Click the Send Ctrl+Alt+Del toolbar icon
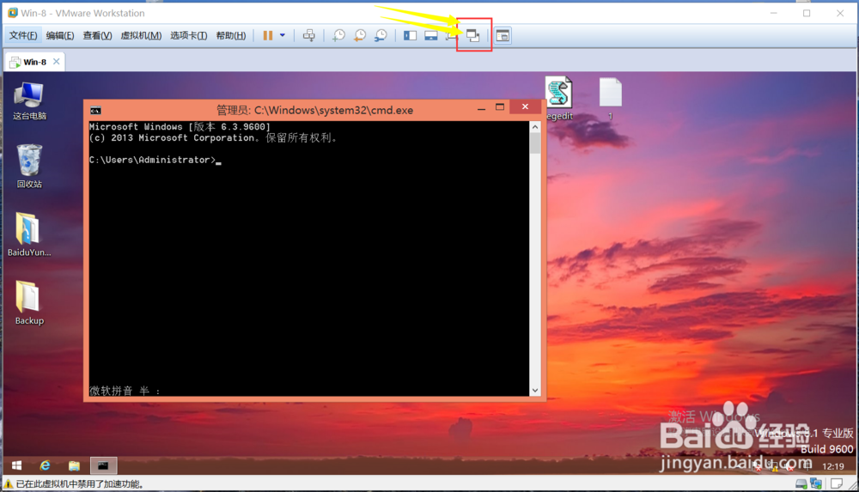 309,35
